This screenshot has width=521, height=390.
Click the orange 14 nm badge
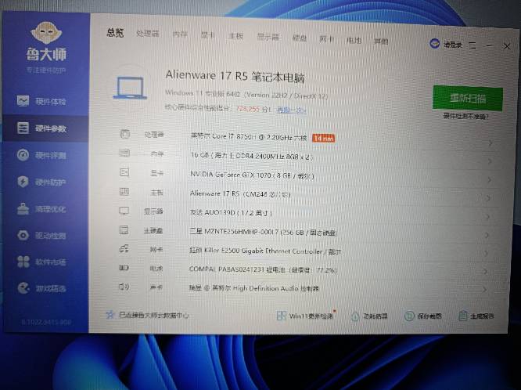point(323,138)
